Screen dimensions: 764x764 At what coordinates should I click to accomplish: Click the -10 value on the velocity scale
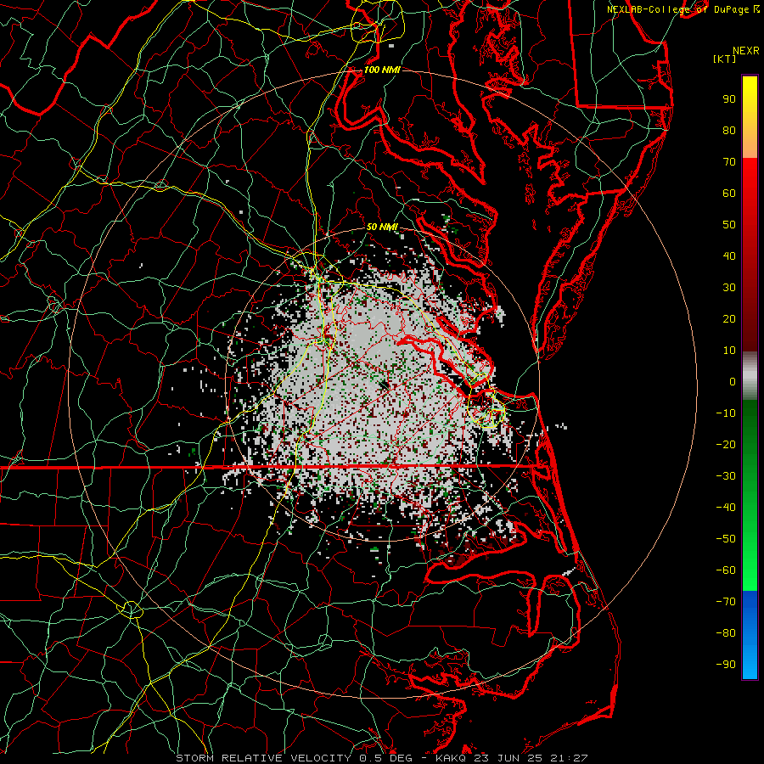(726, 413)
